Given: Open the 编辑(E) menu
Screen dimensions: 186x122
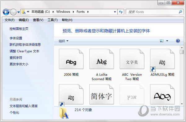Looking at the screenshot, I should [24, 20].
